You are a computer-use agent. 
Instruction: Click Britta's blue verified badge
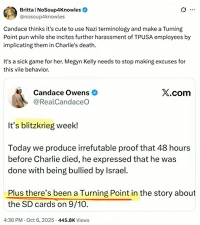[x=85, y=10]
